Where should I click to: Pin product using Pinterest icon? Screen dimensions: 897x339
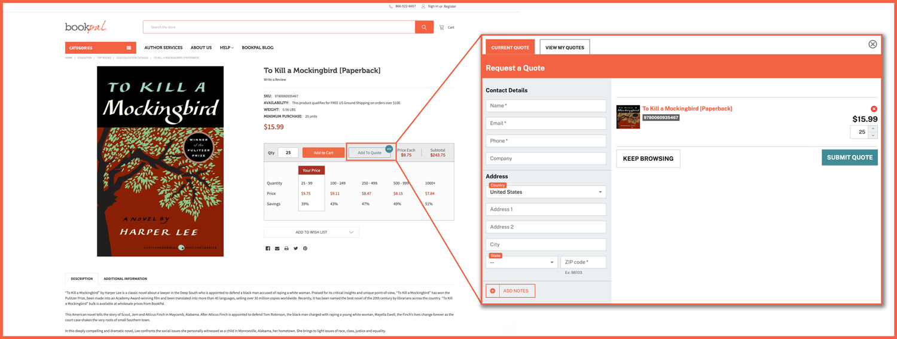tap(305, 248)
